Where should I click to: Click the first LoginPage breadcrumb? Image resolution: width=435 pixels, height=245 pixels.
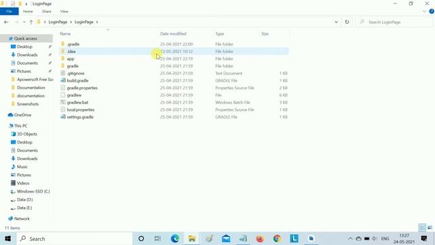[x=58, y=22]
